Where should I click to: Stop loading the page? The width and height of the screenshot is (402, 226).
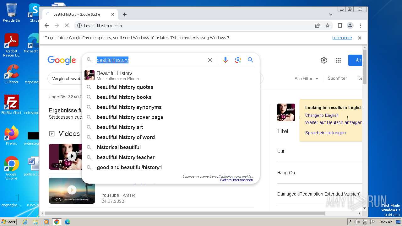pyautogui.click(x=67, y=26)
